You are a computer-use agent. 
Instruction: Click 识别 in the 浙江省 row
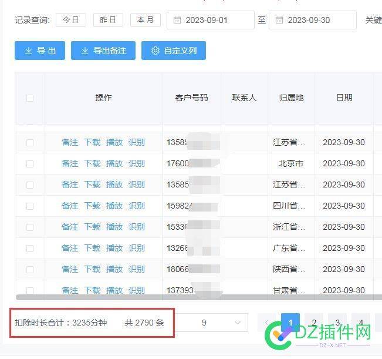pos(137,227)
